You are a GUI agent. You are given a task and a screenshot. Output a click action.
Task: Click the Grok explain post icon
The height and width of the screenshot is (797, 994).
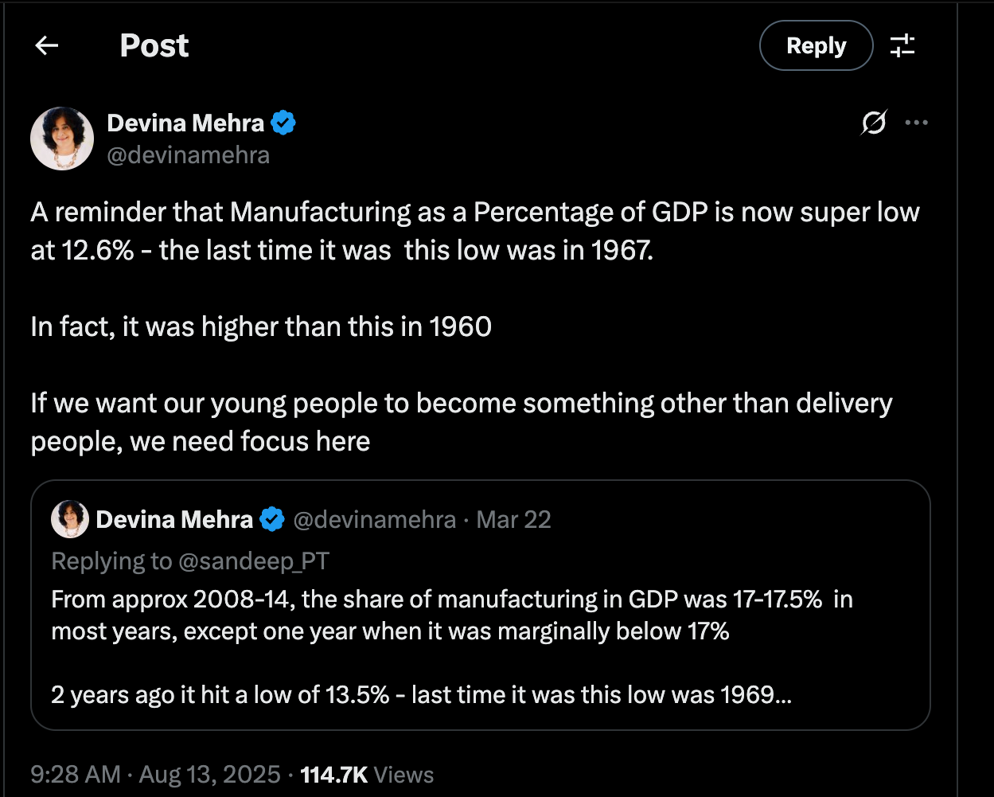874,123
